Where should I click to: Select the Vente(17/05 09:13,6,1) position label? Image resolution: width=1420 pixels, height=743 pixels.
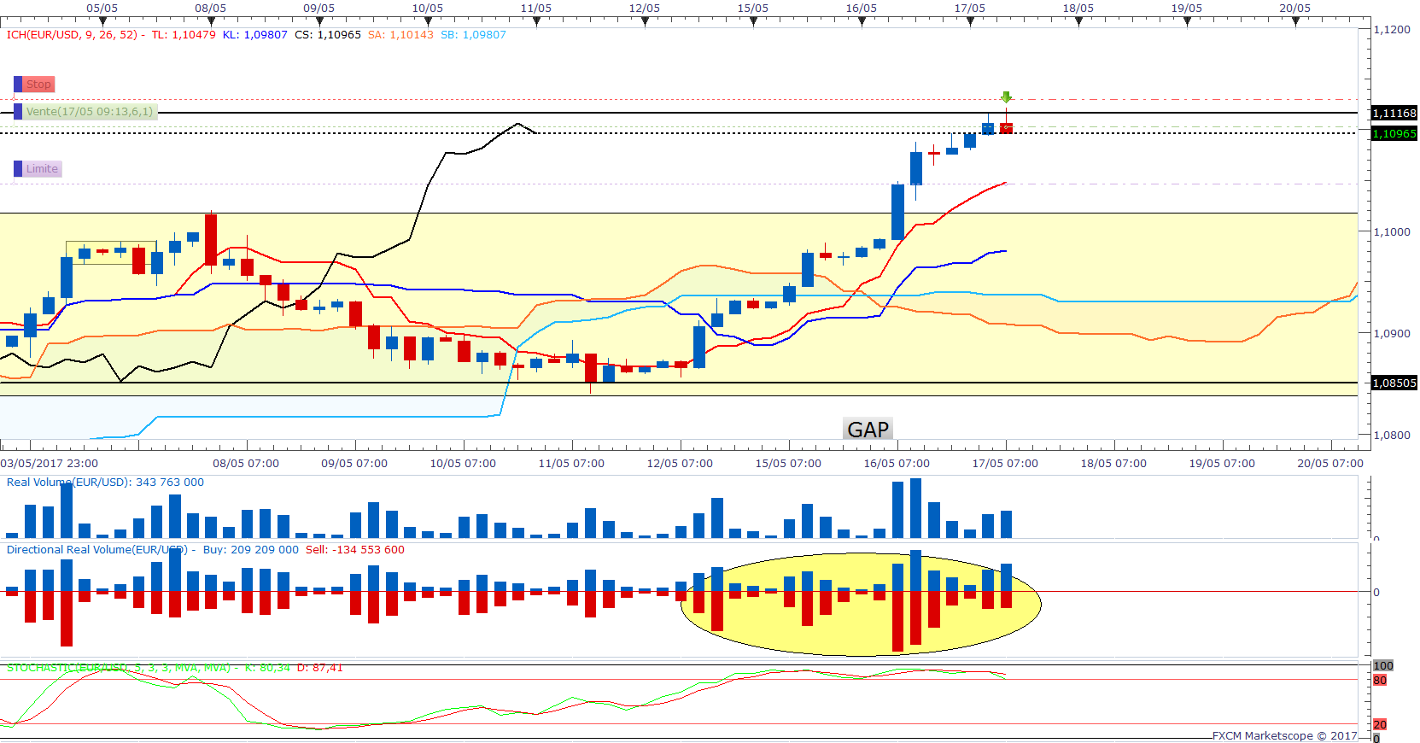[x=90, y=111]
